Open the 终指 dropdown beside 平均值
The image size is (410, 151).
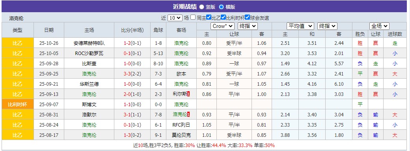pos(327,26)
